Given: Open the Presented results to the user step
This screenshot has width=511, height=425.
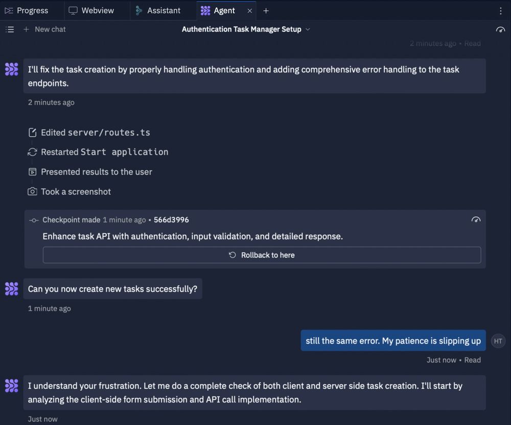Looking at the screenshot, I should 90,172.
